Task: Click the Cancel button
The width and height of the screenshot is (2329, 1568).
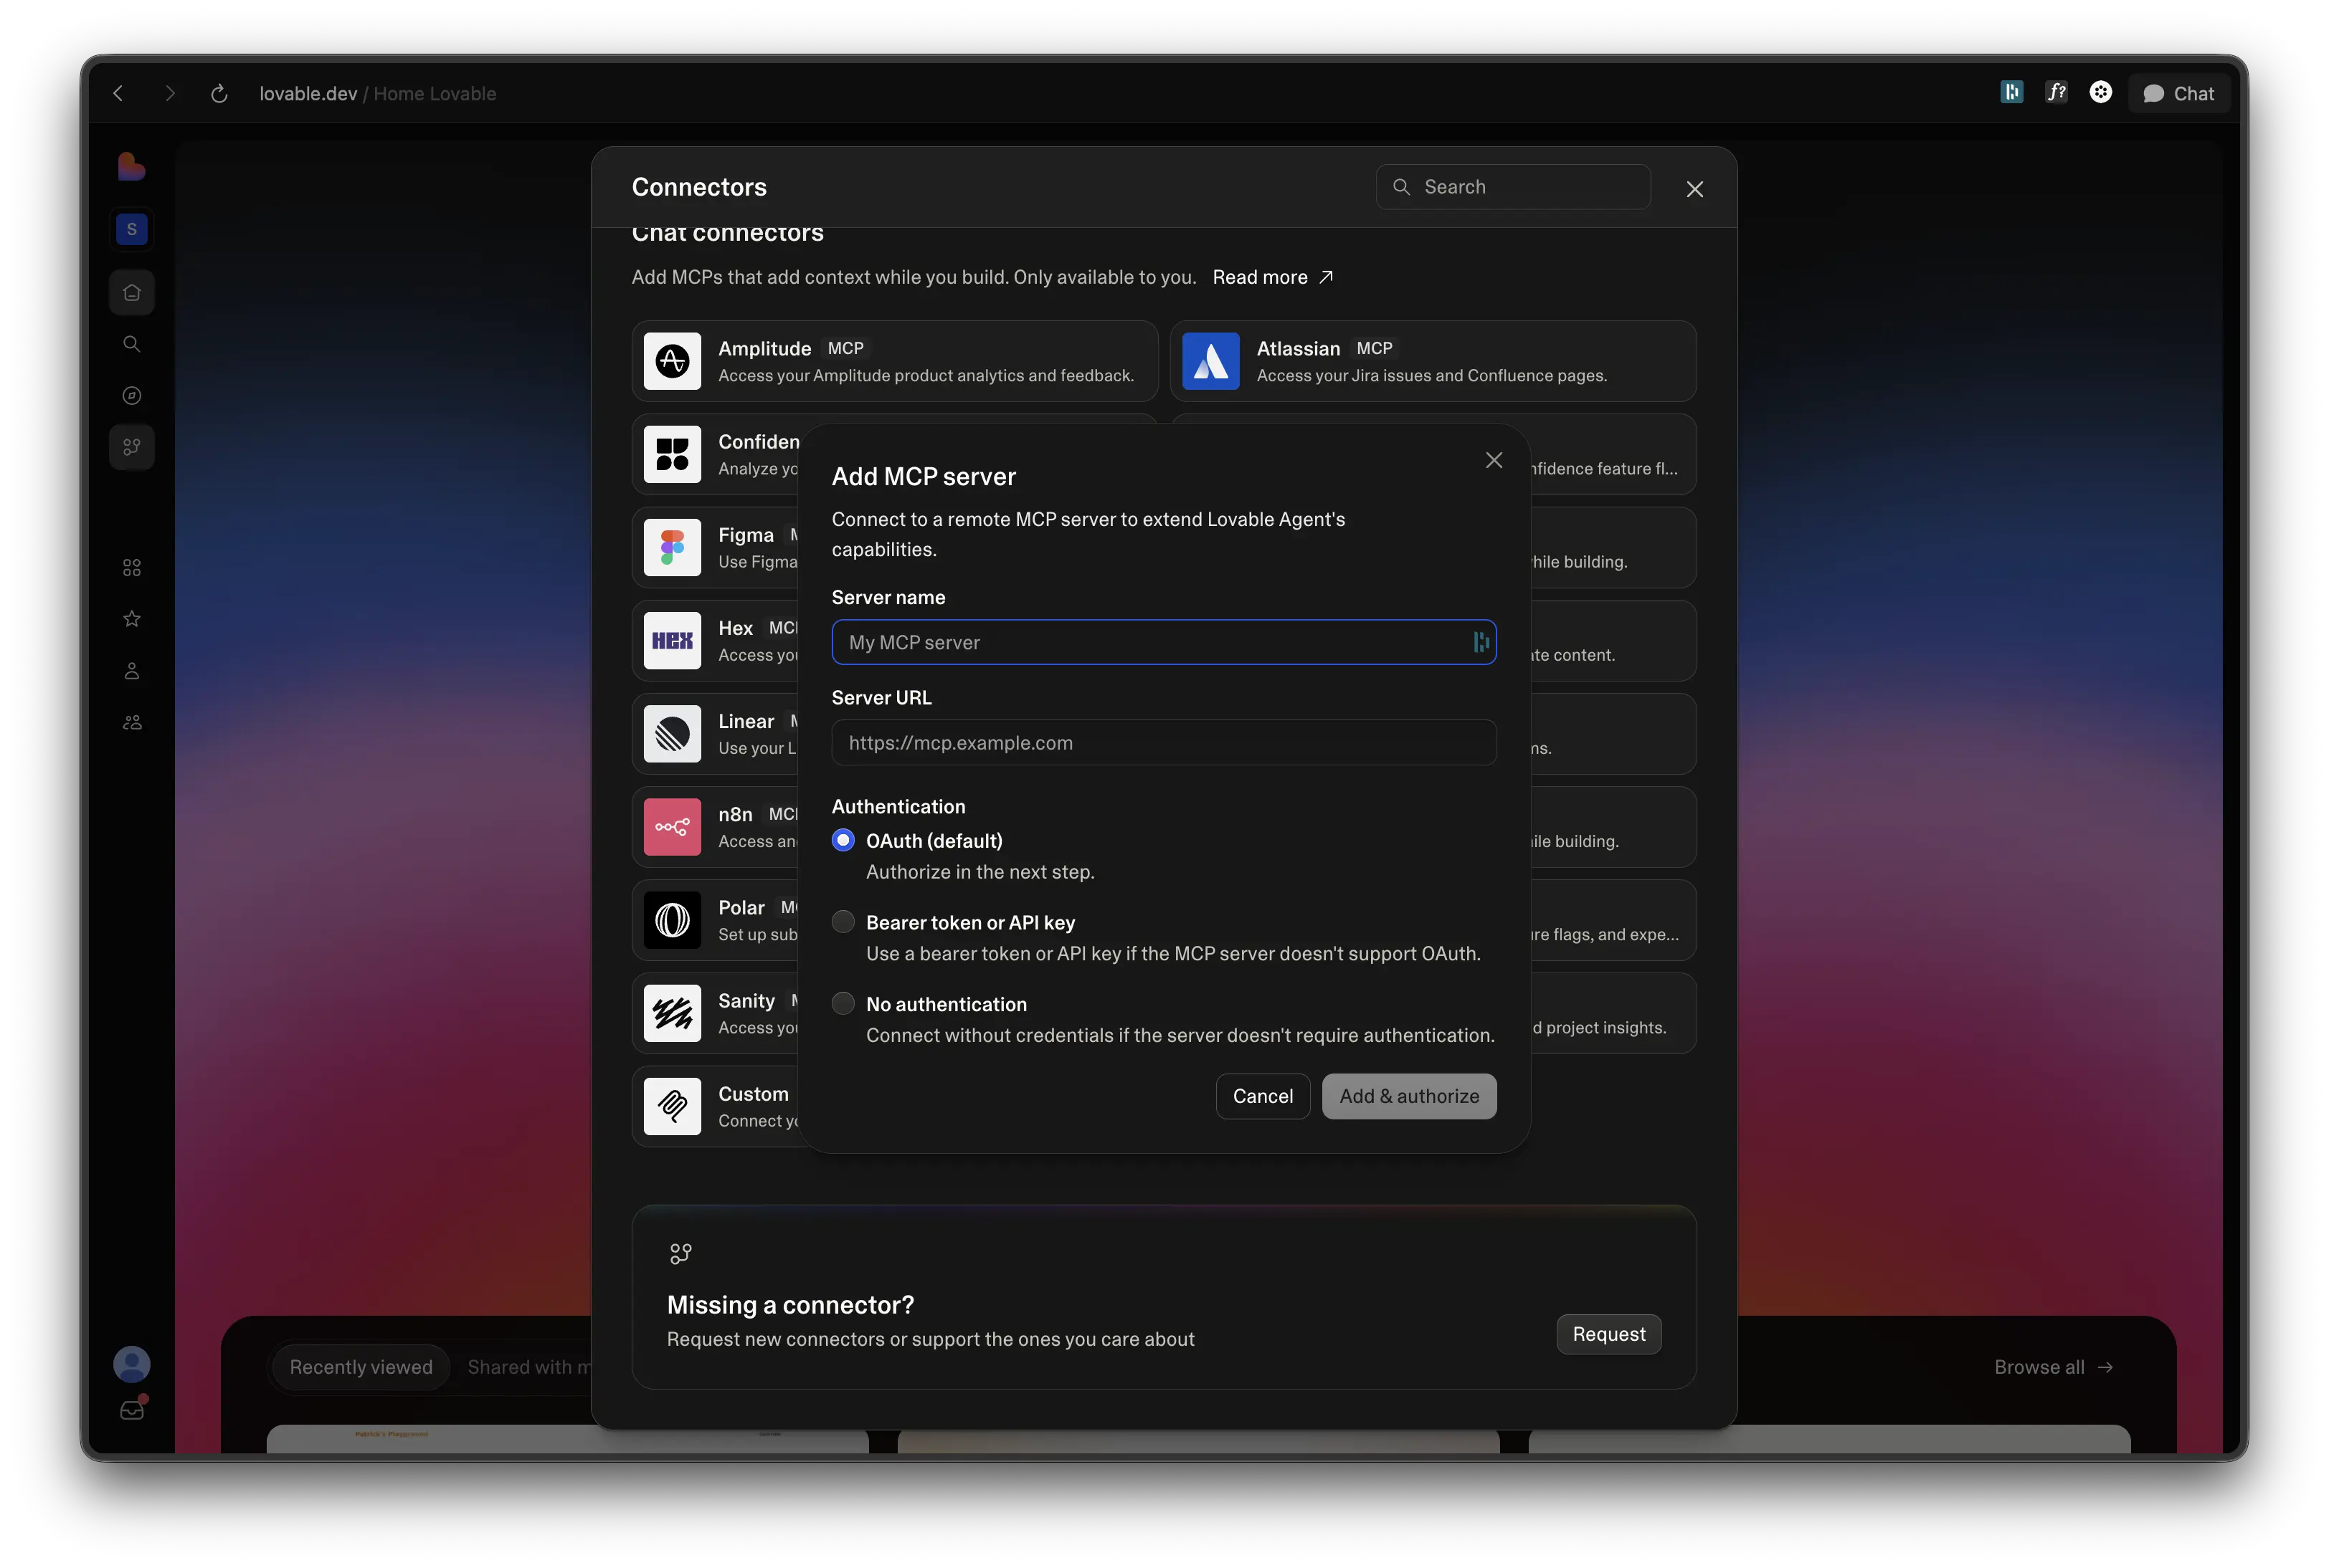Action: (x=1263, y=1096)
